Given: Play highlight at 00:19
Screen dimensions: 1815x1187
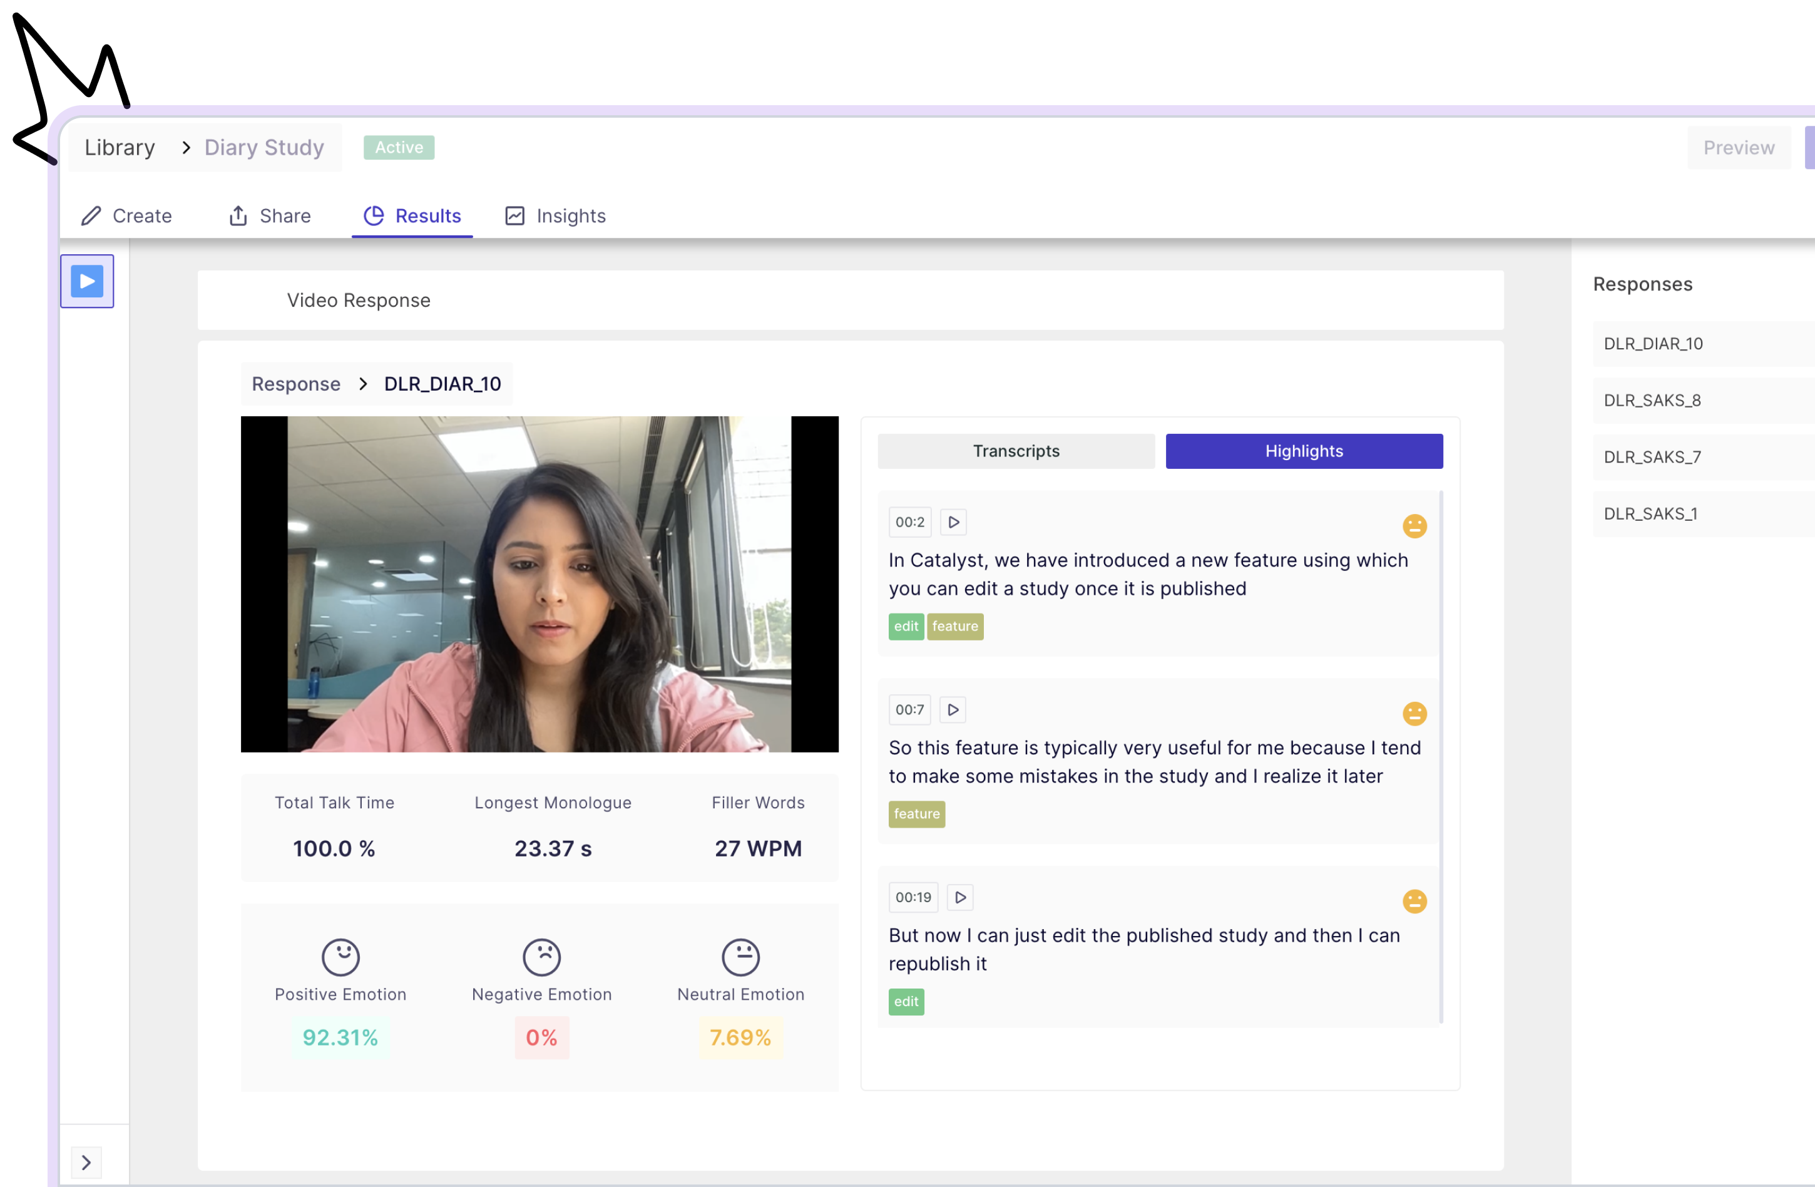Looking at the screenshot, I should [x=960, y=897].
